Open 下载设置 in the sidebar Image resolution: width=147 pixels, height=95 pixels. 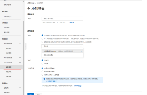click(x=8, y=76)
